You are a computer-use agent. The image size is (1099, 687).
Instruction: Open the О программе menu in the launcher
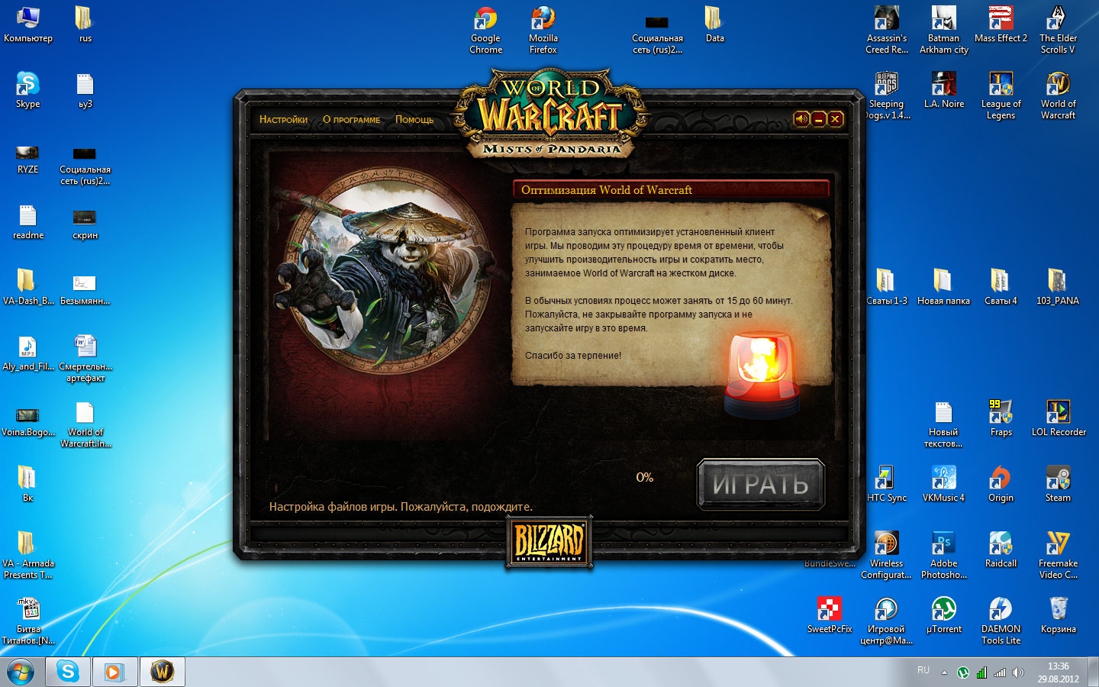click(x=351, y=120)
